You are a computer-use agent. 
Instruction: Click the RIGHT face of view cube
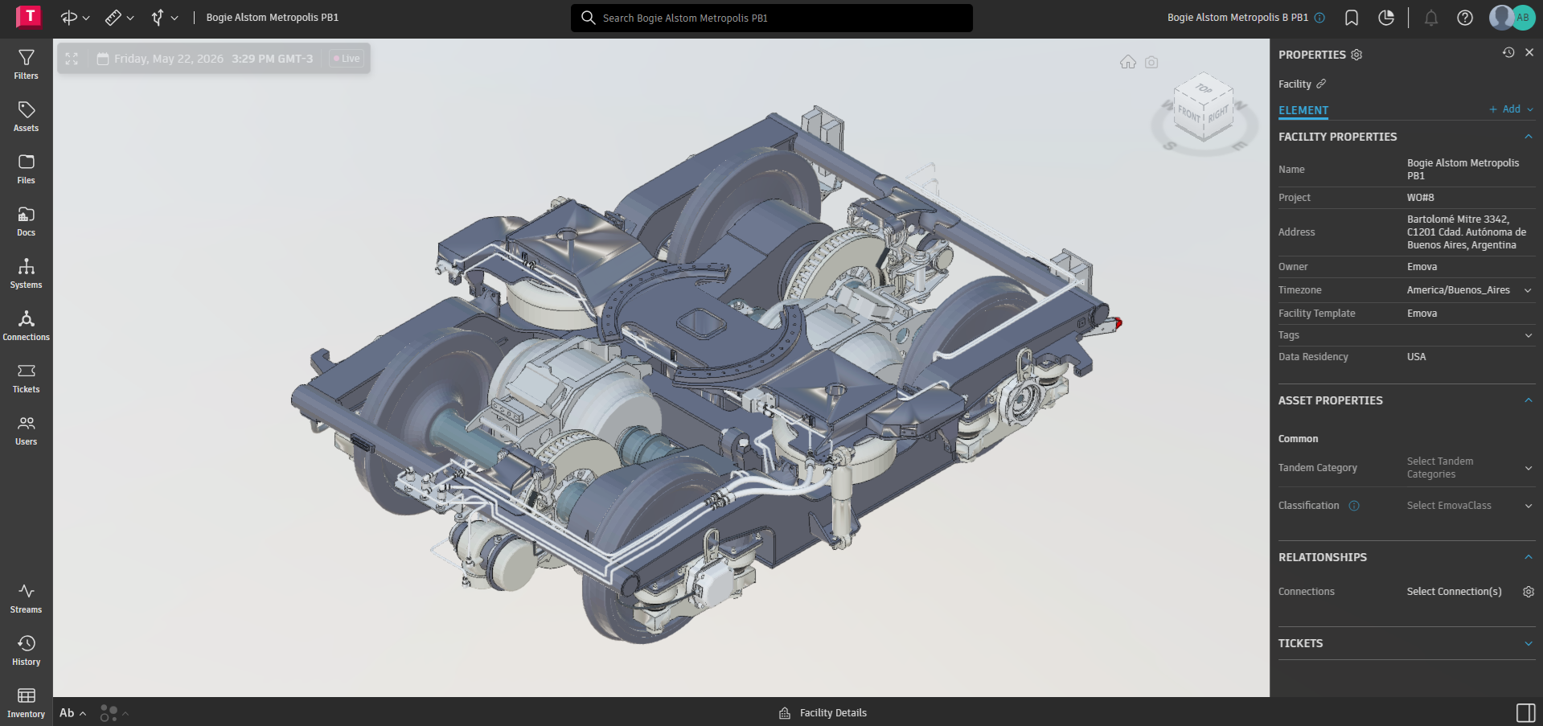(1218, 113)
